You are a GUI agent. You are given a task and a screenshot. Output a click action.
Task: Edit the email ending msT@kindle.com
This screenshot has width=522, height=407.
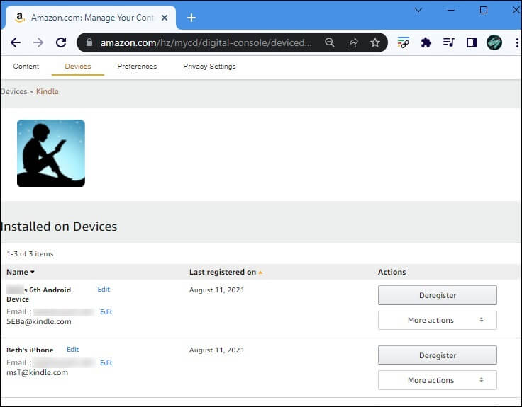106,362
